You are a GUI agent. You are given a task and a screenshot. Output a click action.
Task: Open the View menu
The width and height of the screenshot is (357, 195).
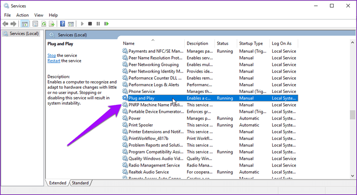pos(39,15)
